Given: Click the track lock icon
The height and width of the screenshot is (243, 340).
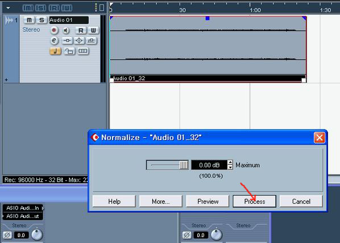Looking at the screenshot, I should pos(69,51).
